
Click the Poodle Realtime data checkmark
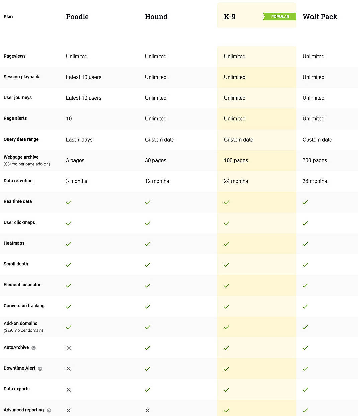(x=68, y=202)
